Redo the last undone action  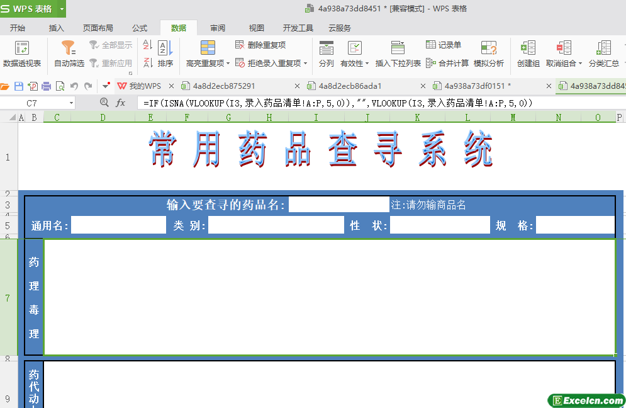coord(88,86)
